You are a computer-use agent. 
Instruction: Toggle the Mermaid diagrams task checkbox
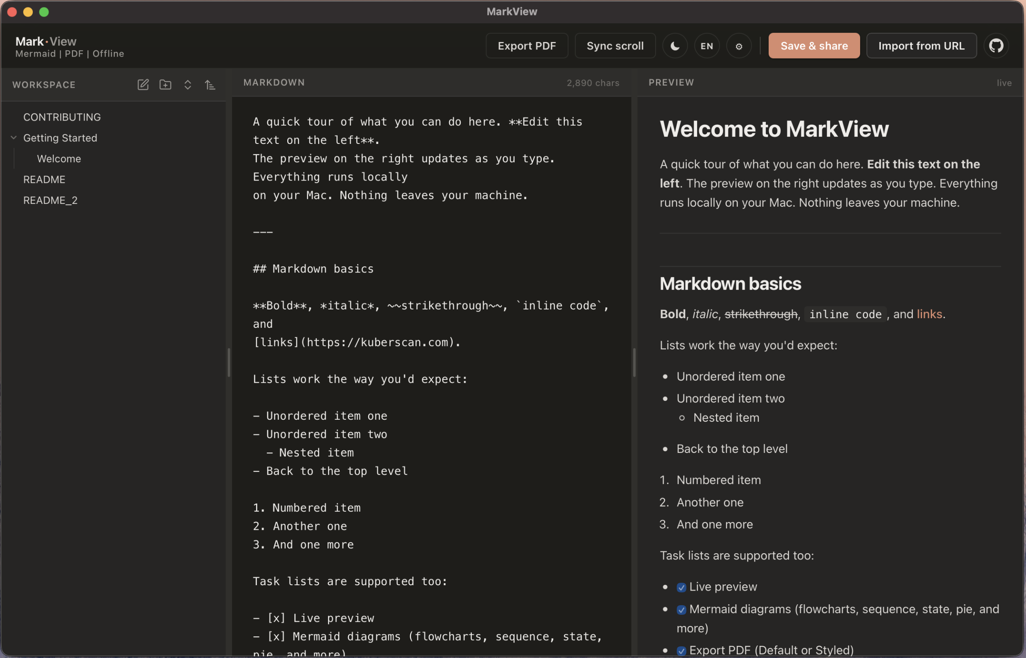click(681, 610)
